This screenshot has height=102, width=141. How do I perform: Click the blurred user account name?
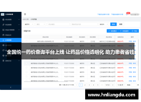(135, 14)
